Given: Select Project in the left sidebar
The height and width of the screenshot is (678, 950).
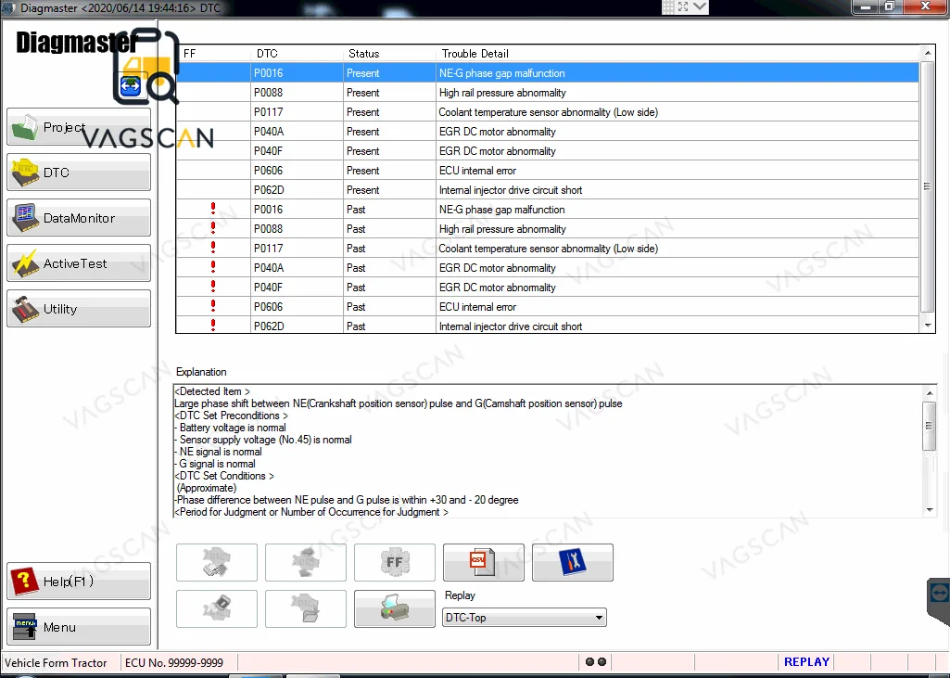Looking at the screenshot, I should 78,126.
